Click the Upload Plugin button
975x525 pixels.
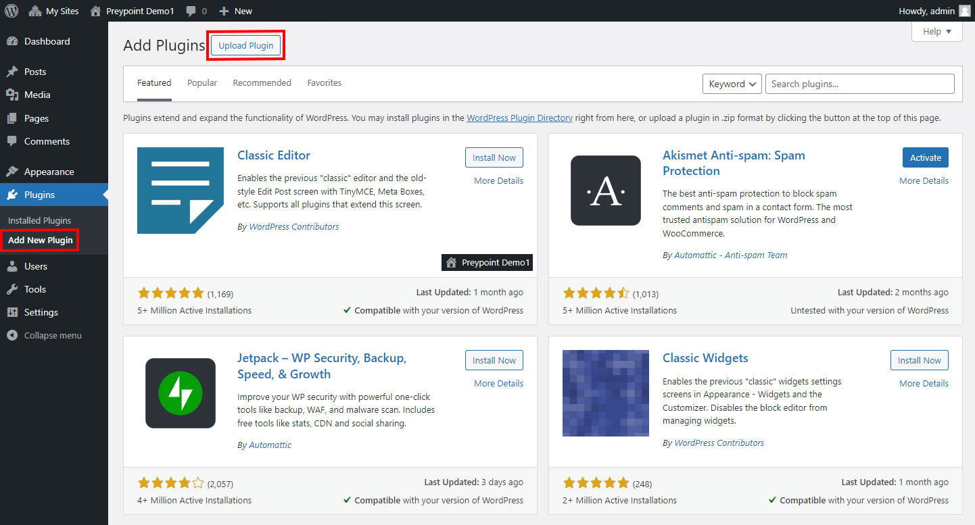click(246, 45)
